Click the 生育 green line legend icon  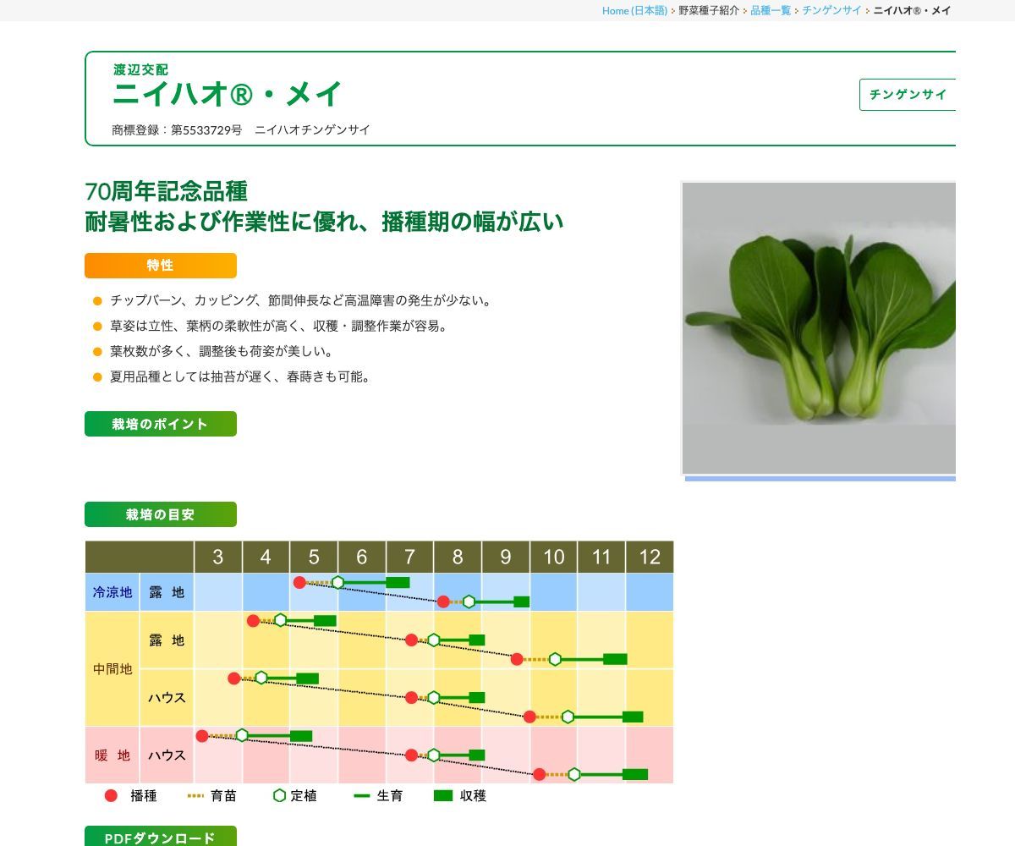(362, 796)
